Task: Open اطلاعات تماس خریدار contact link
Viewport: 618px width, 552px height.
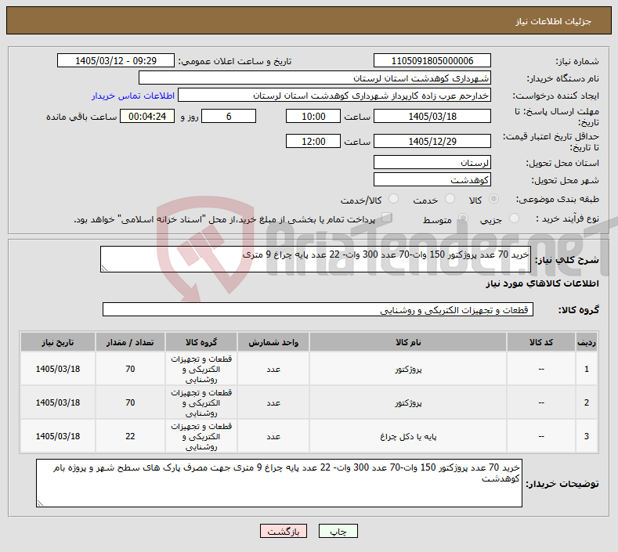Action: pos(133,96)
